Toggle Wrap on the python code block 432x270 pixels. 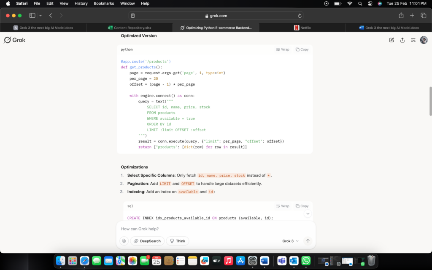tap(283, 49)
